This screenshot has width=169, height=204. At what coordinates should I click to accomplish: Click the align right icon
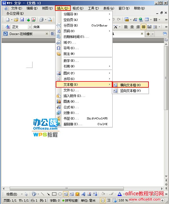(138, 27)
